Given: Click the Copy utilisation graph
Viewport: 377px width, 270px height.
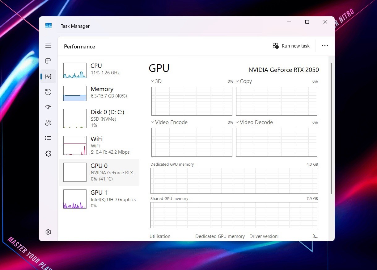Looking at the screenshot, I should coord(277,101).
